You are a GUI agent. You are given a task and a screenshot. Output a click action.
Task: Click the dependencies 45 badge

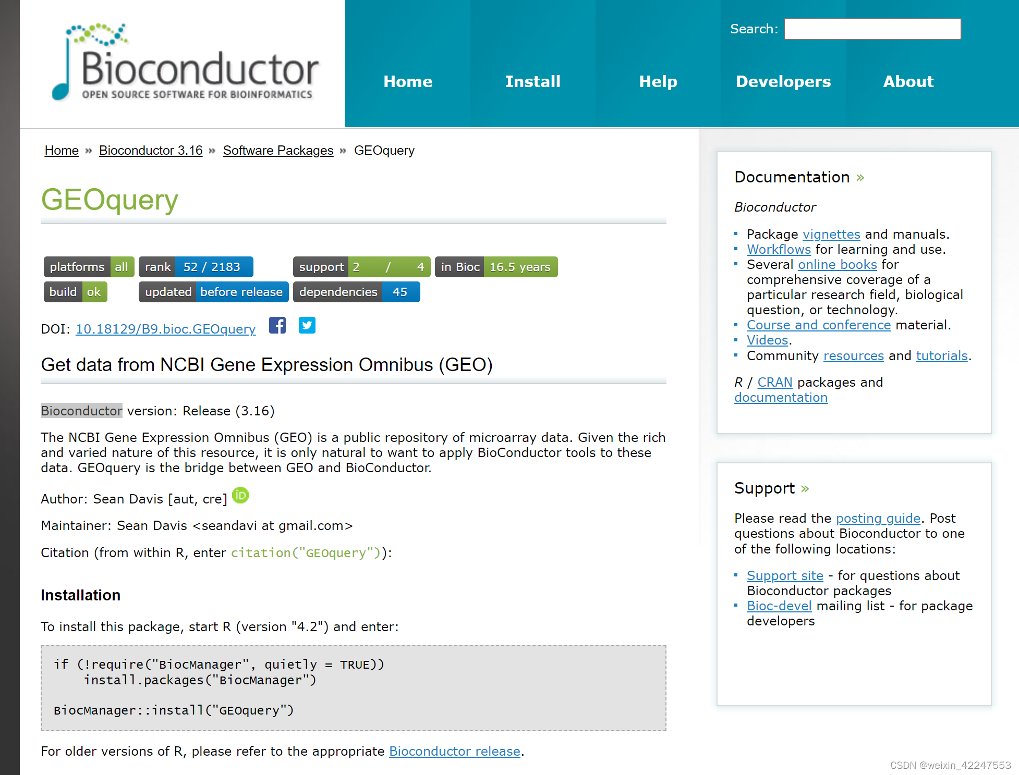pos(356,292)
